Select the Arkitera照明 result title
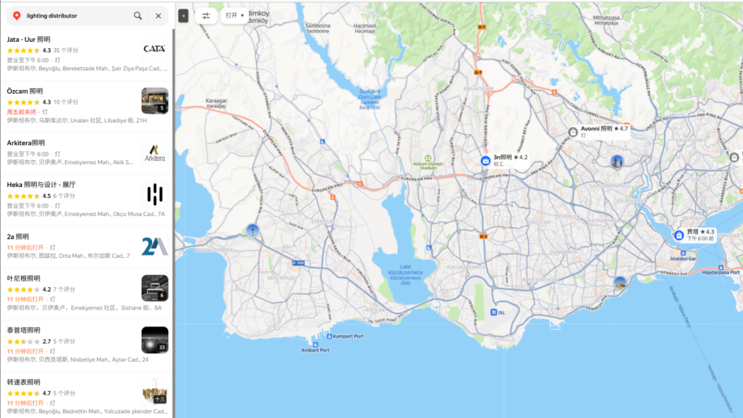The height and width of the screenshot is (418, 743). click(26, 143)
